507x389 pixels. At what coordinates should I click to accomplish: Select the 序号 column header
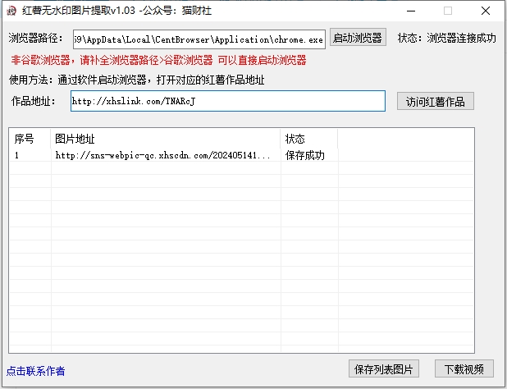point(30,139)
